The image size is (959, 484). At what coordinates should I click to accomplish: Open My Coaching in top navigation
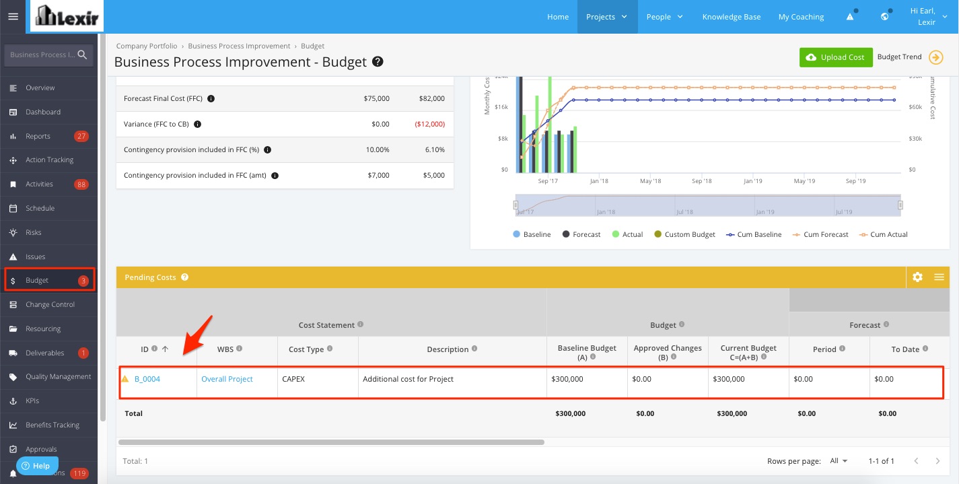(801, 17)
